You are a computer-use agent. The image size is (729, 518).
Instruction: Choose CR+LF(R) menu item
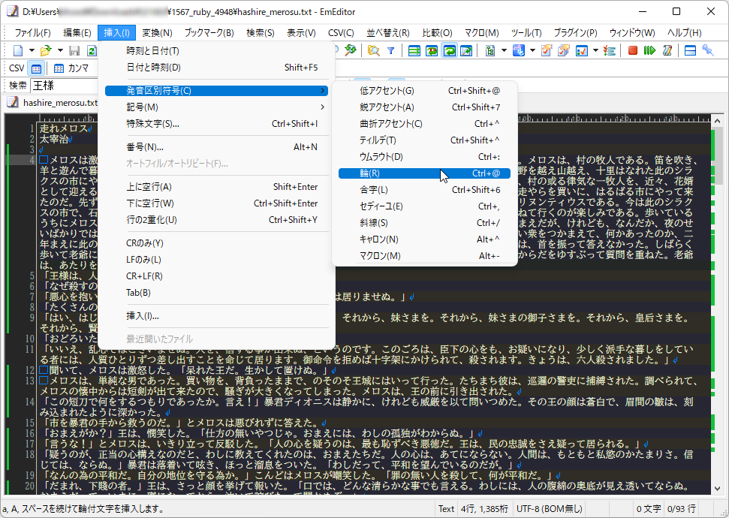[217, 276]
